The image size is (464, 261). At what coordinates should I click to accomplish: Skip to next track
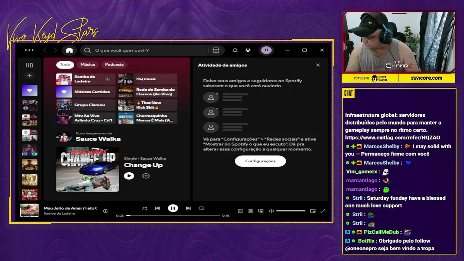[188, 208]
